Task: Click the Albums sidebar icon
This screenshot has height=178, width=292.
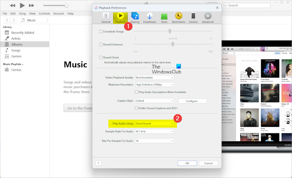Action: (7, 45)
